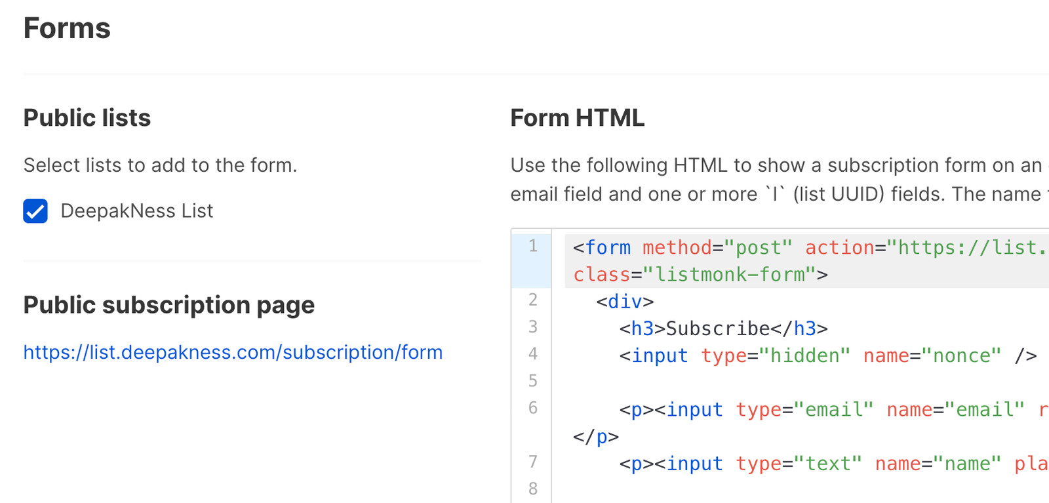Click line number 2 in the code gutter

(x=532, y=300)
